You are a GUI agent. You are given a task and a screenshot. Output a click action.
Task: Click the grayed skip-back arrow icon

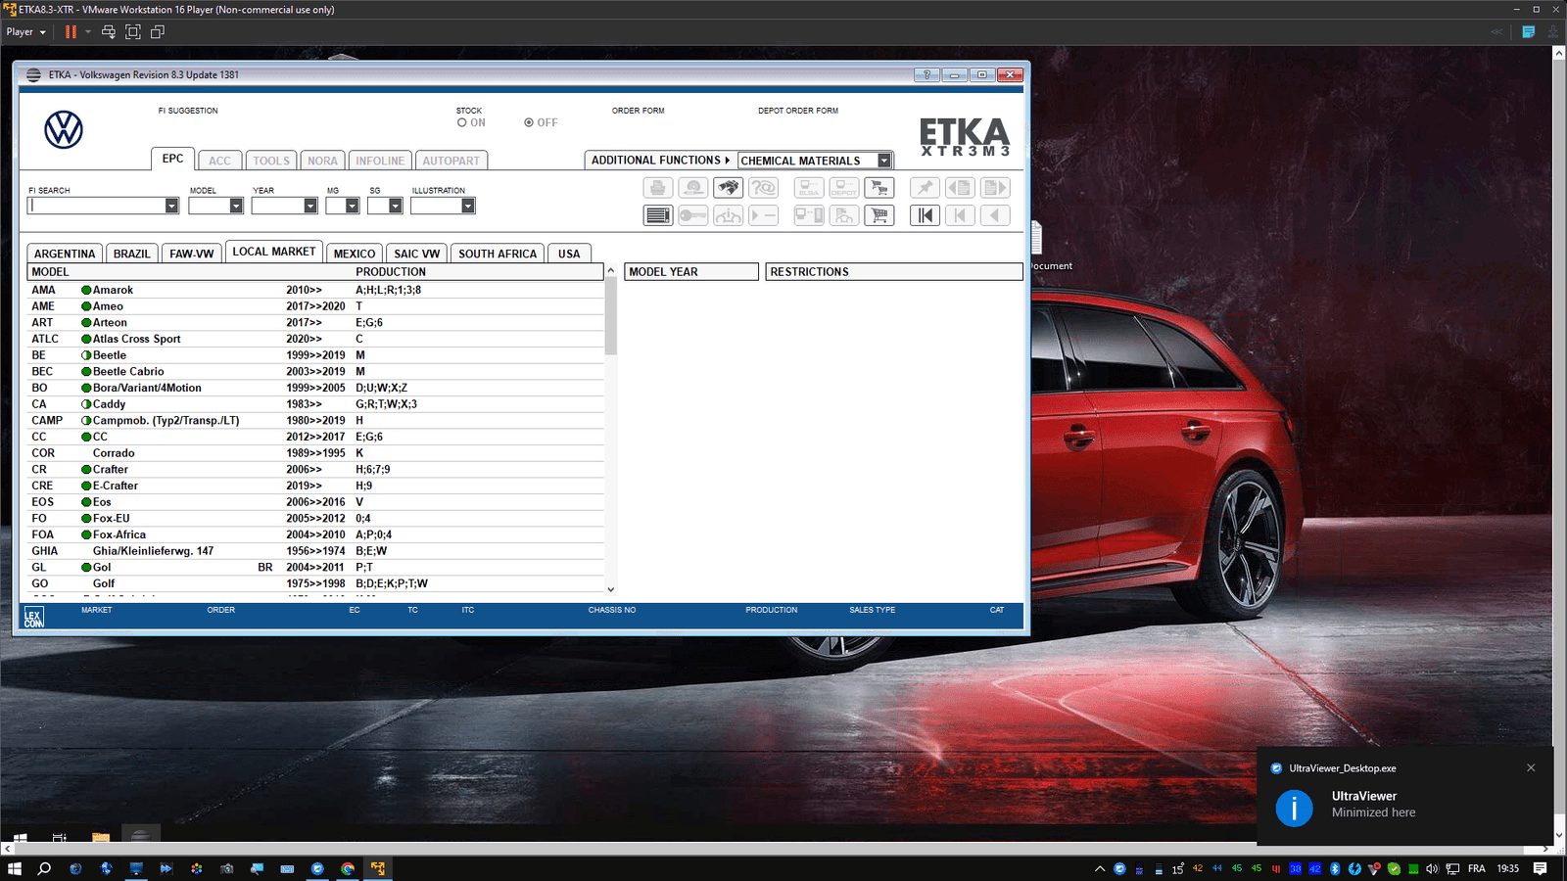960,215
